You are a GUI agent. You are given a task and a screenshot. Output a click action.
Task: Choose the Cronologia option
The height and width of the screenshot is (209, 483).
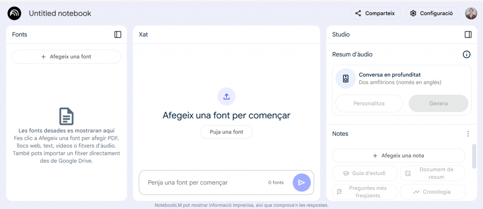432,192
